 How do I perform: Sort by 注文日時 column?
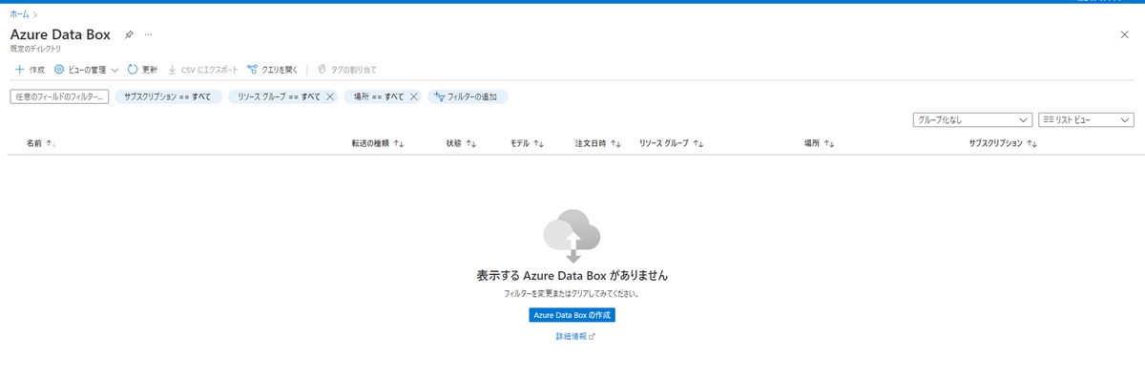point(598,143)
